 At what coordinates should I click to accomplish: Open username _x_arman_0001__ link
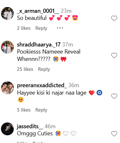click(x=38, y=11)
